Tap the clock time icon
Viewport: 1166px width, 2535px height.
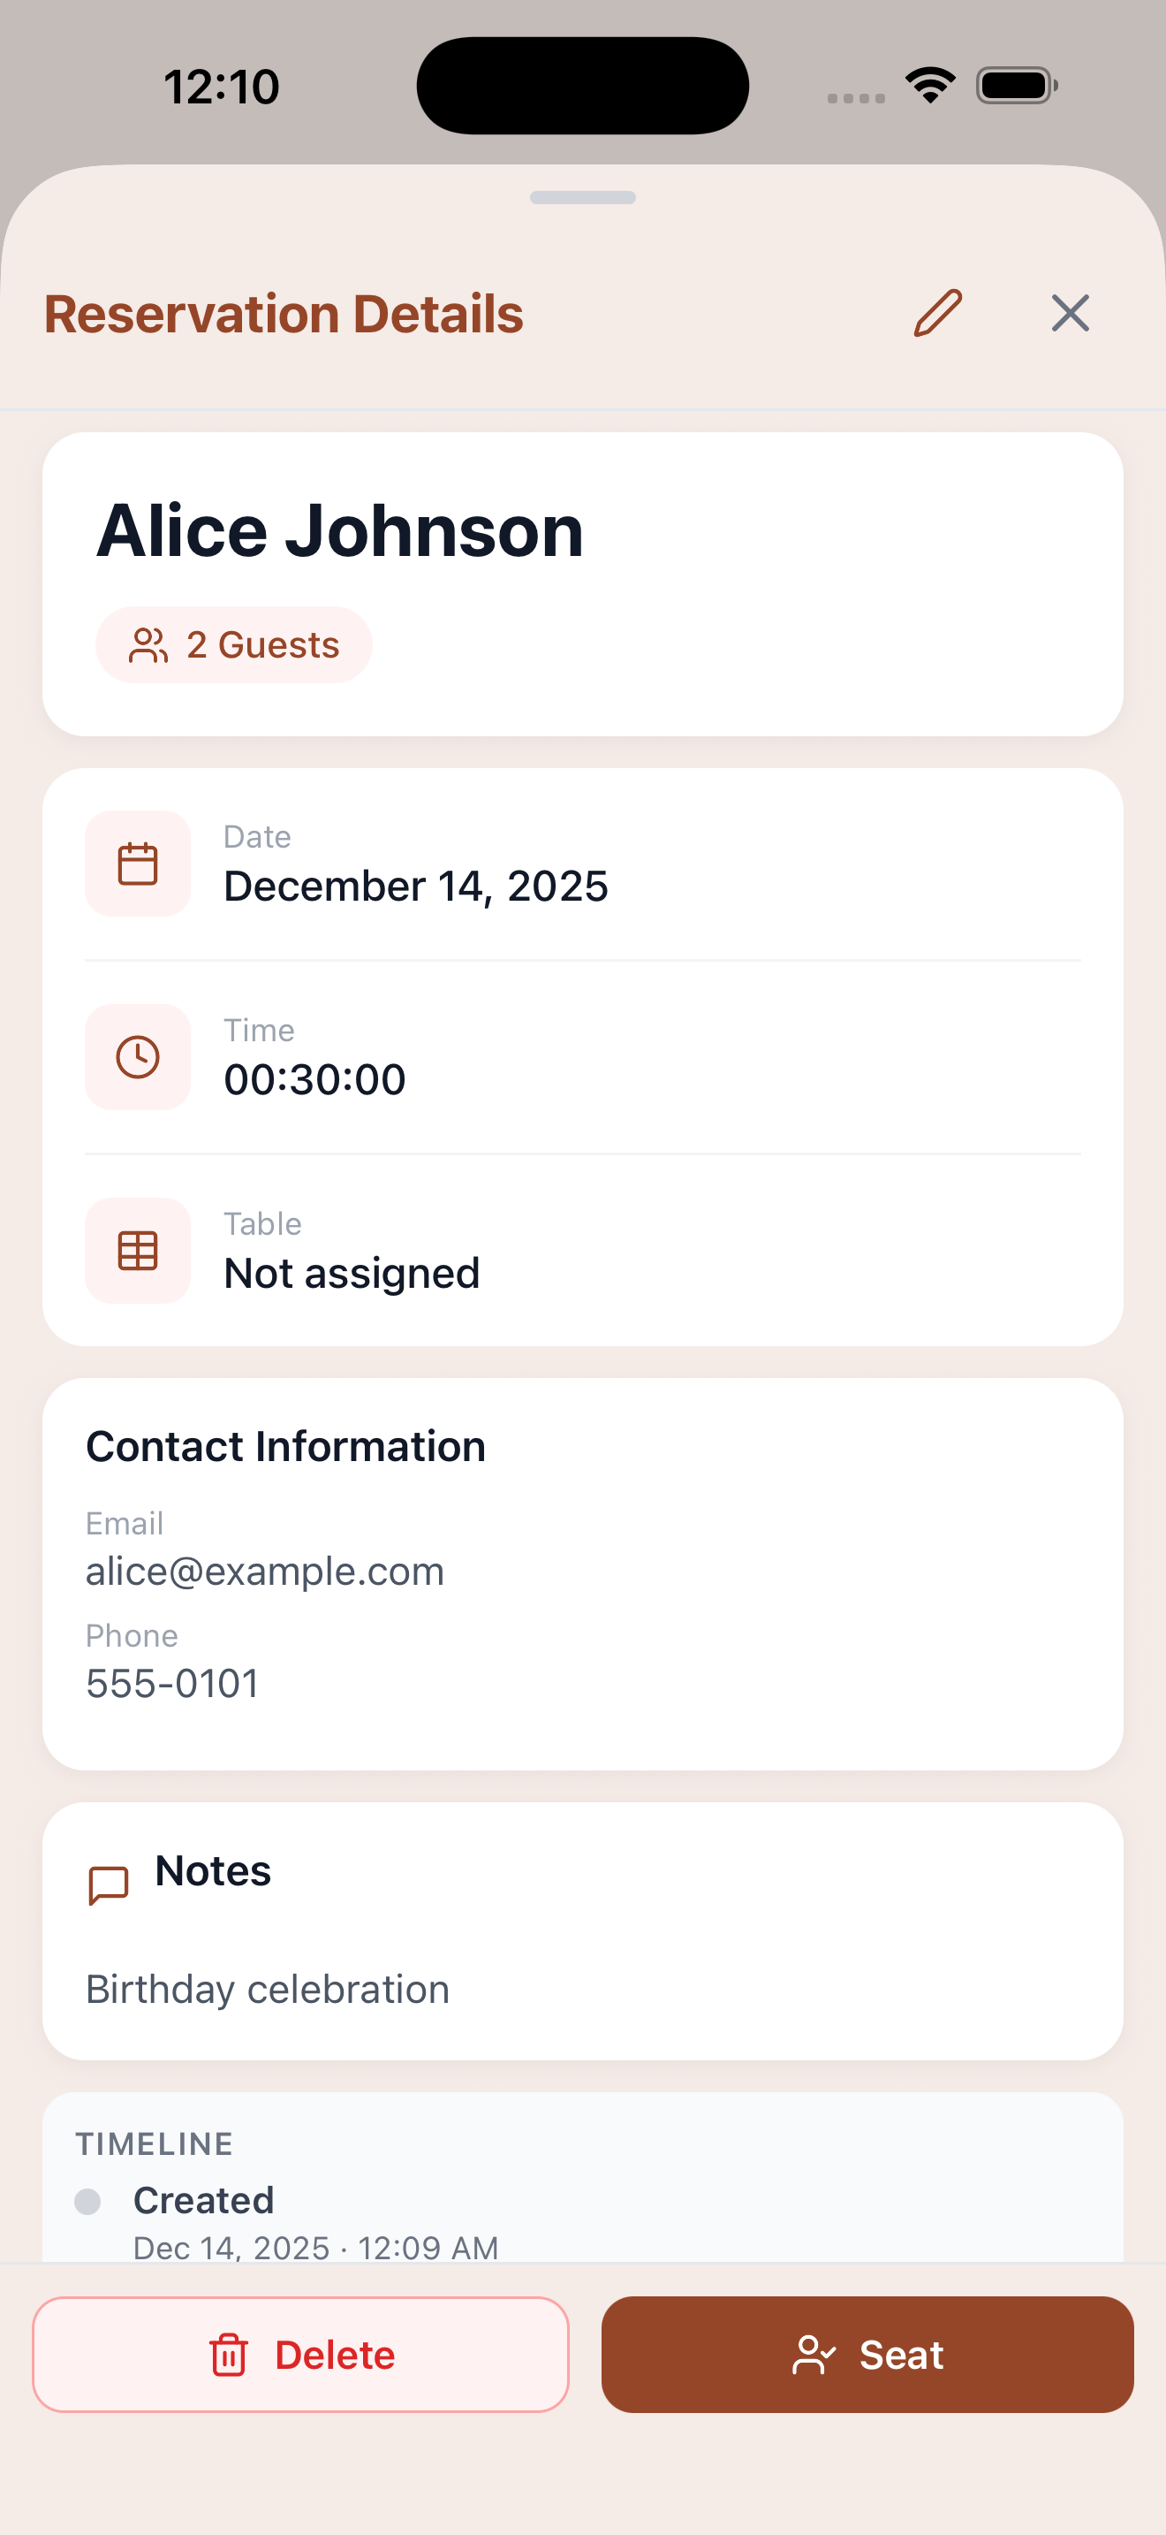(138, 1058)
